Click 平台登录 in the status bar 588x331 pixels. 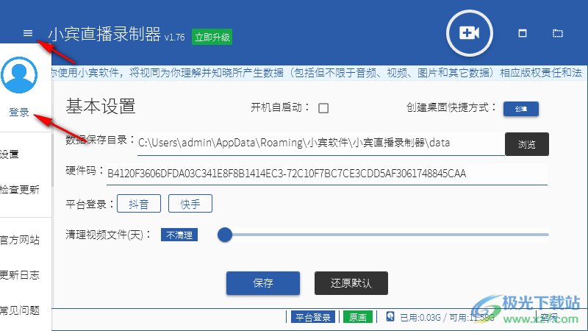click(x=313, y=317)
